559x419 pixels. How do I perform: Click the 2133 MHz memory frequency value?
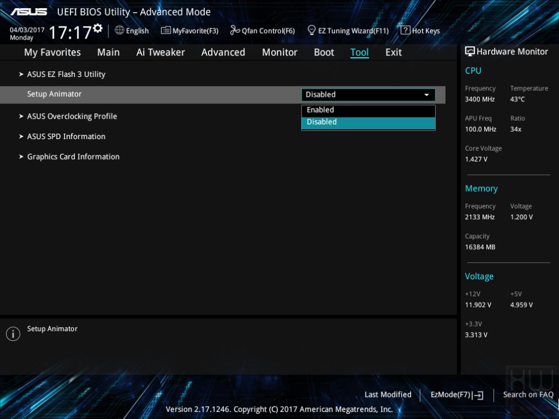[480, 217]
